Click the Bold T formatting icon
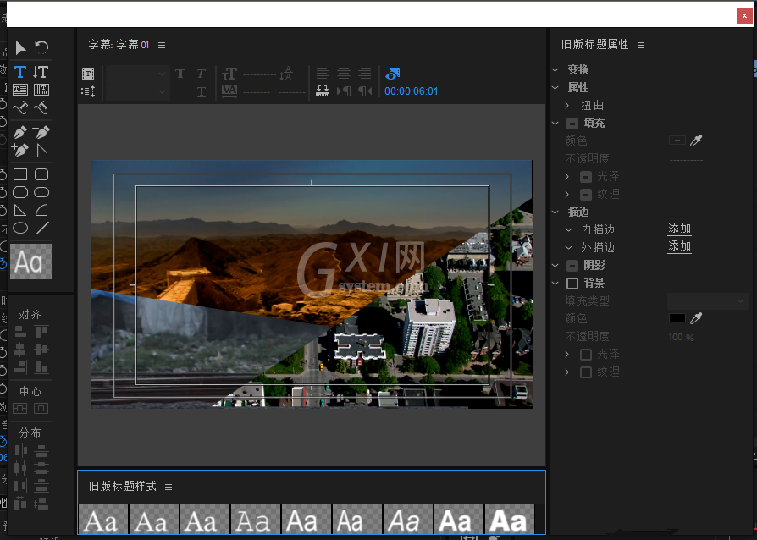Screen dimensions: 757x540 [180, 74]
